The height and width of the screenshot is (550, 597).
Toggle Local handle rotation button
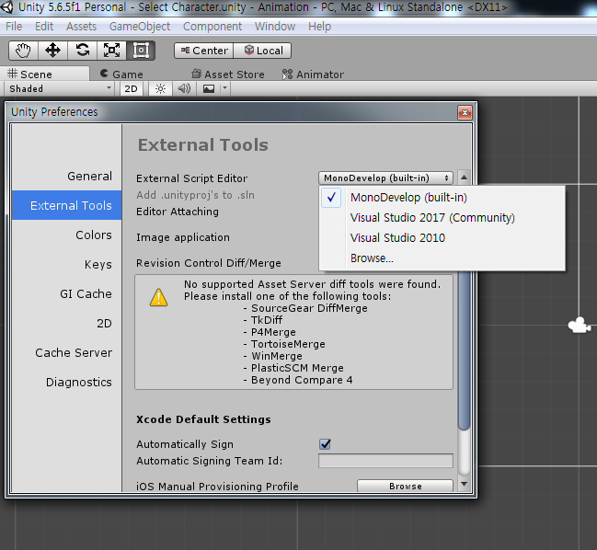click(262, 51)
